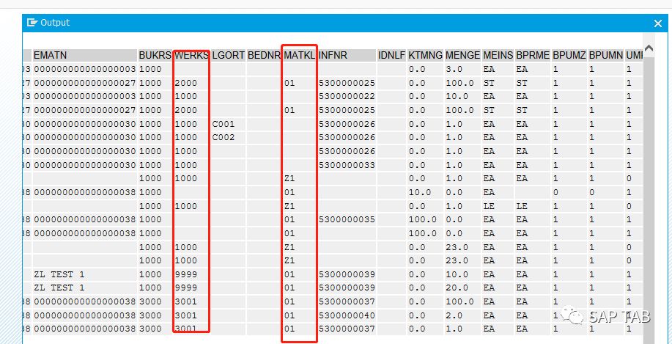Select the MATKL column header
Viewport: 672px width, 344px height.
click(300, 55)
